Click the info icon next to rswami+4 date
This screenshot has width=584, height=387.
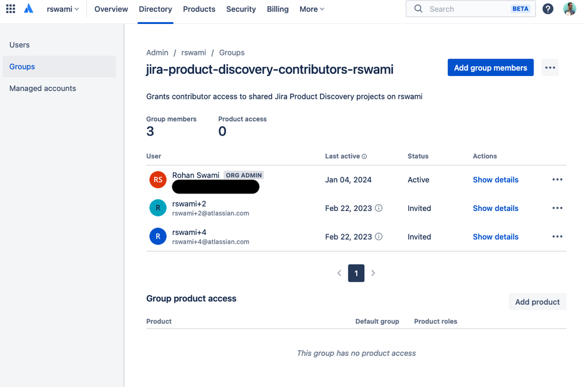point(378,237)
